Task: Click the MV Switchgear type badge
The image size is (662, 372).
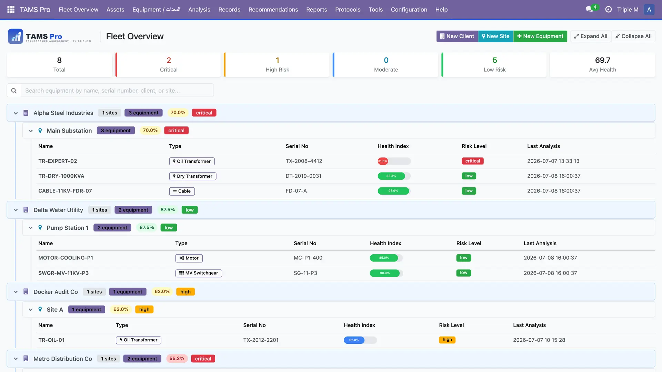Action: tap(199, 273)
